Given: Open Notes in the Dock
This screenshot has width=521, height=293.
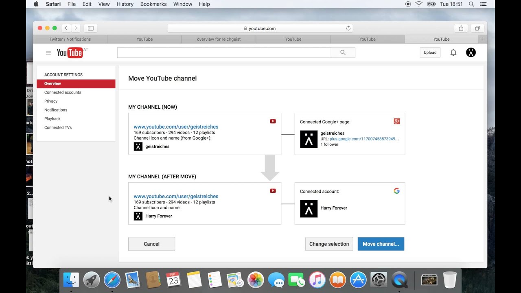Looking at the screenshot, I should click(194, 280).
